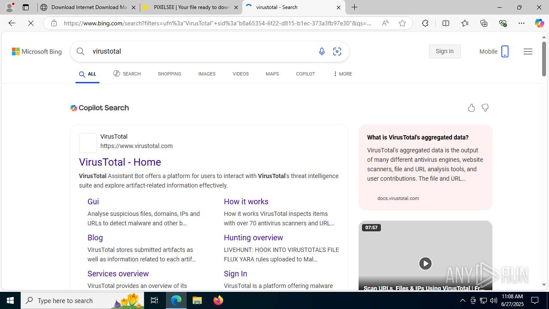Open the Collections icon
The width and height of the screenshot is (549, 309).
(484, 23)
